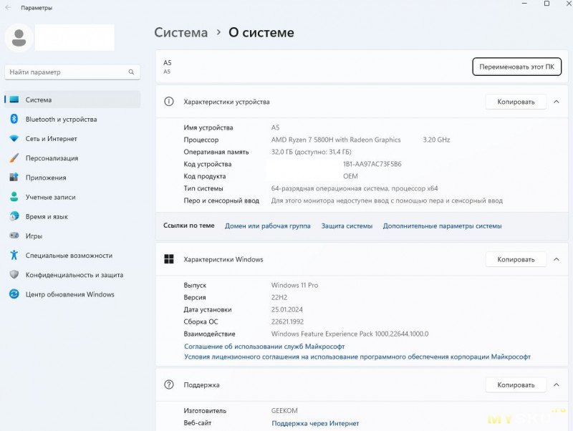Screen dimensions: 573x431
Task: Click the Перо и сенсорный ввод label
Action: [221, 200]
